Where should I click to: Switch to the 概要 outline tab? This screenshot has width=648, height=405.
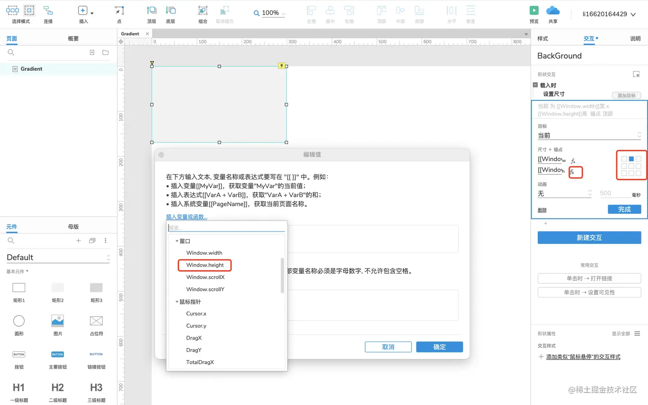point(73,39)
